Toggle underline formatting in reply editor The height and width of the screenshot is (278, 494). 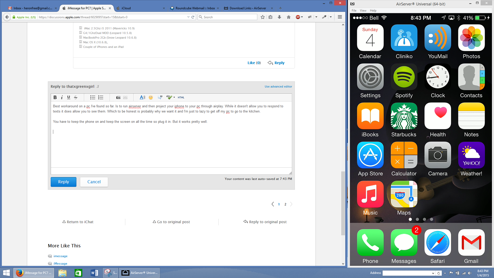click(x=68, y=97)
